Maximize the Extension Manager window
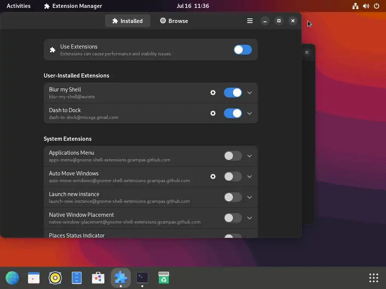 279,21
